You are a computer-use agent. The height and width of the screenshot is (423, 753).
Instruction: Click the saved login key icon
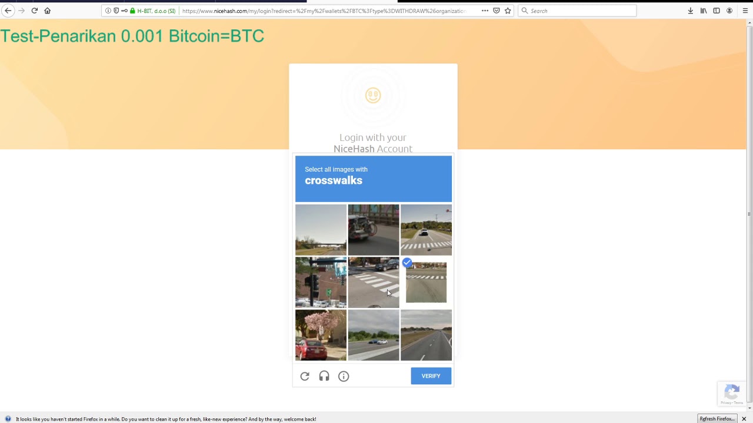pyautogui.click(x=124, y=11)
